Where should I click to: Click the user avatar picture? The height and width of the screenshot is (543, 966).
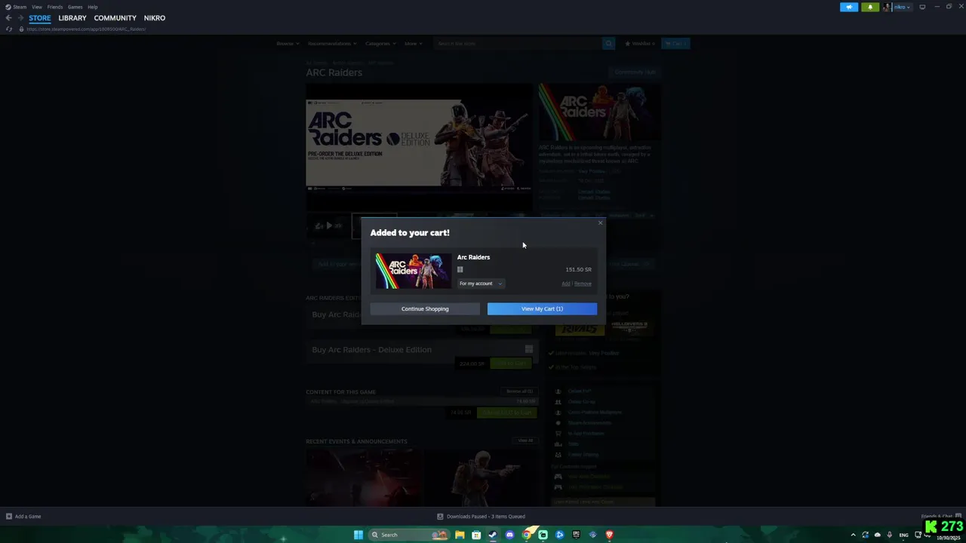pyautogui.click(x=888, y=7)
